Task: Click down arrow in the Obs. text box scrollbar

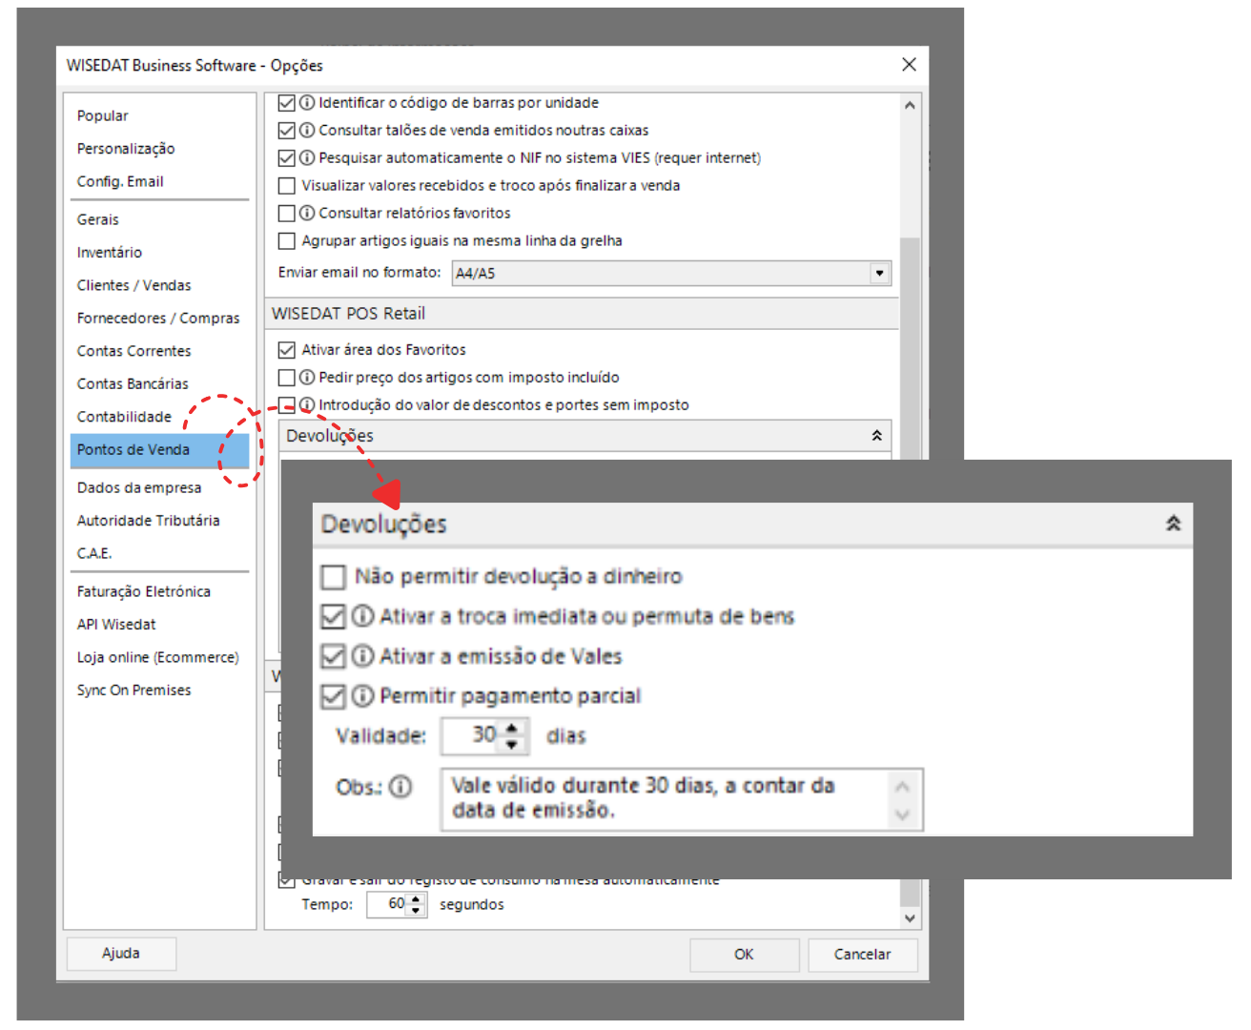Action: pos(902,814)
